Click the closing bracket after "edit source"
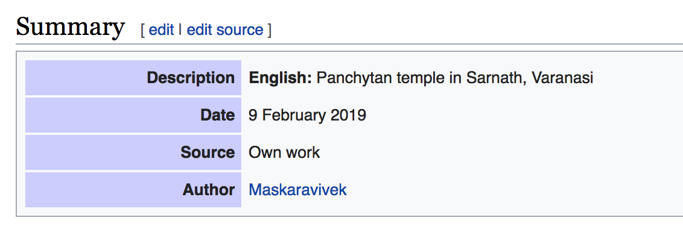Viewport: 683px width, 241px height. click(x=269, y=30)
